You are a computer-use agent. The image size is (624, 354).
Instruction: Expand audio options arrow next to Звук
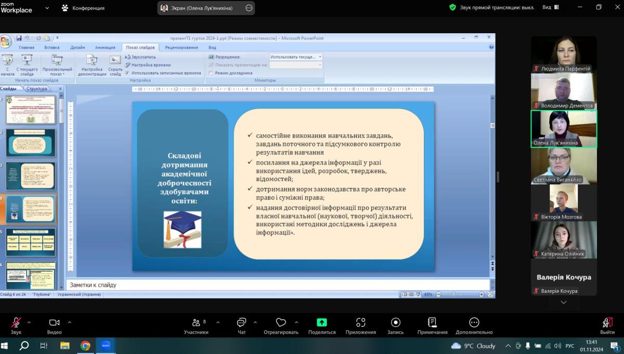29,322
